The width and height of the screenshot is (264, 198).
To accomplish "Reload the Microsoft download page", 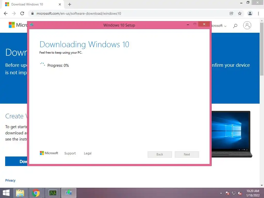I will pos(22,13).
